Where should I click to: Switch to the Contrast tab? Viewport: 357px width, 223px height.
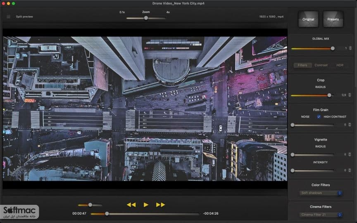(x=321, y=65)
